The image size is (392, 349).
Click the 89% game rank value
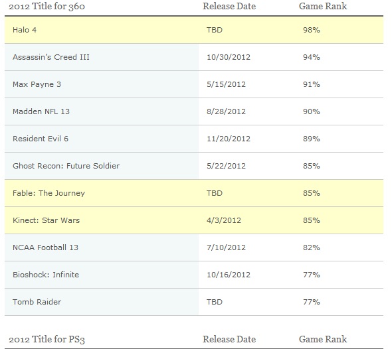click(311, 139)
